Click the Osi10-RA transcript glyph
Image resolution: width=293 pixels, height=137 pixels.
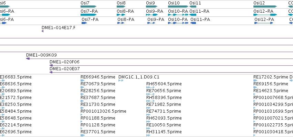click(178, 15)
